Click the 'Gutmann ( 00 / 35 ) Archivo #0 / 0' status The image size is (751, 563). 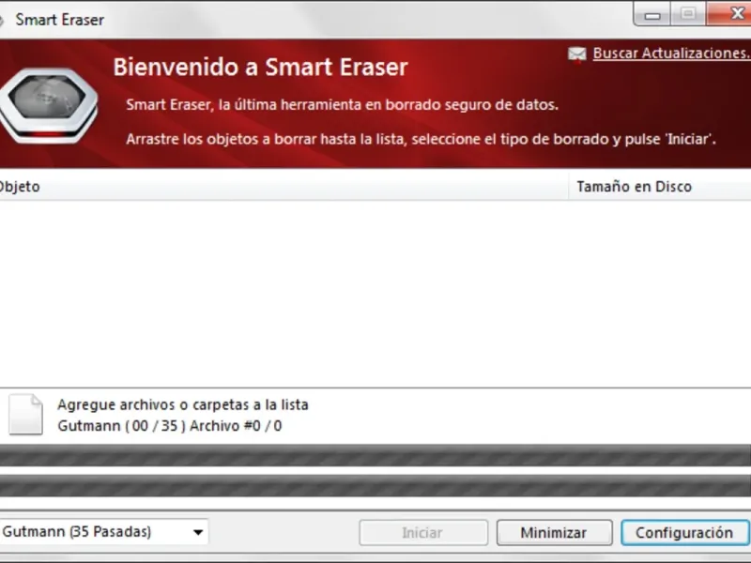pos(170,426)
